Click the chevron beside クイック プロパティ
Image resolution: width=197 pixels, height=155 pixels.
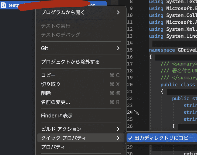tap(118, 138)
